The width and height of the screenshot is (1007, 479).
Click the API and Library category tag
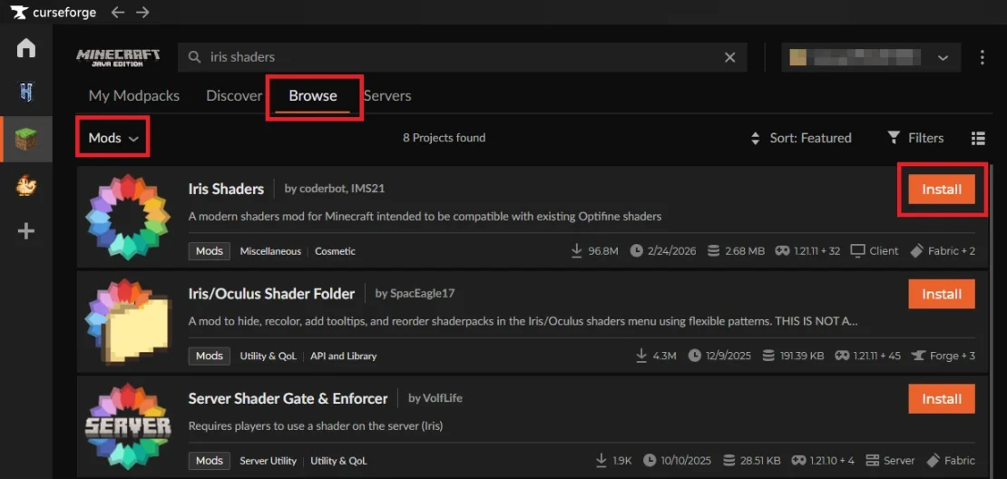click(344, 356)
